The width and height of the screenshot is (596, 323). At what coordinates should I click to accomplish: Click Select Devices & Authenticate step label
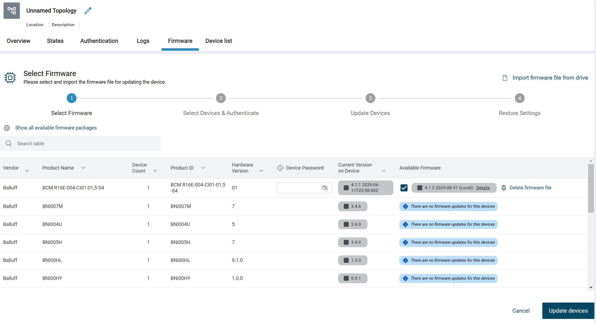click(x=221, y=113)
